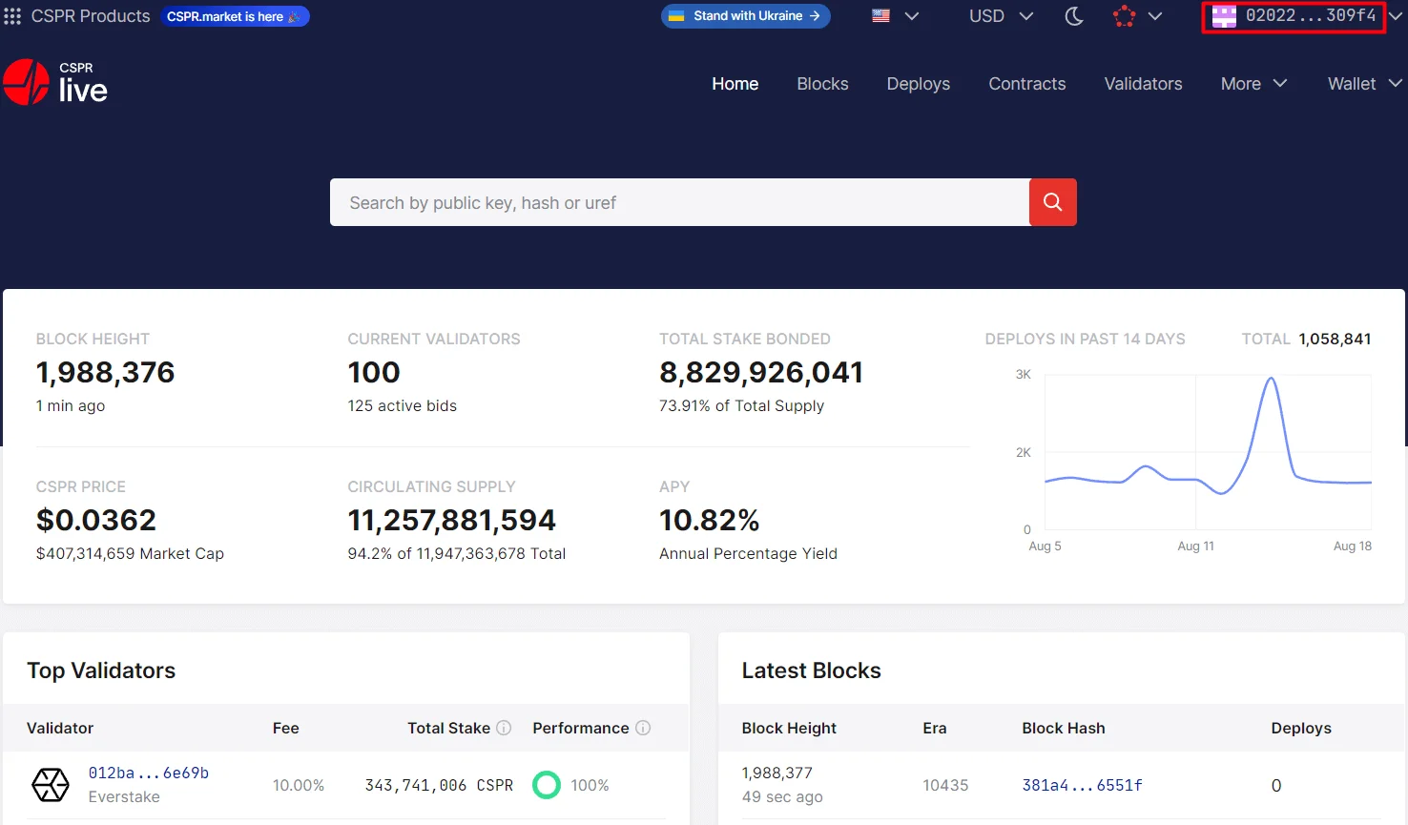Switch to the Deploys page
The height and width of the screenshot is (825, 1408).
[918, 84]
